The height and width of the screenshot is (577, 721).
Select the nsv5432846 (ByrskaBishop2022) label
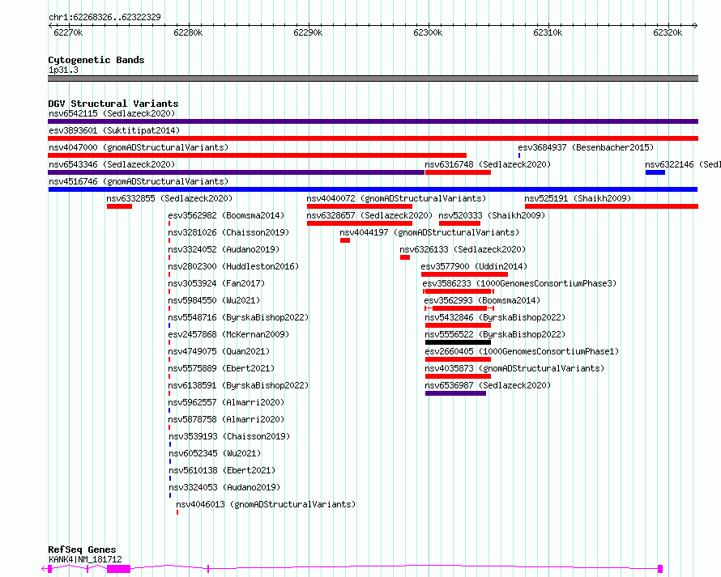(x=495, y=317)
